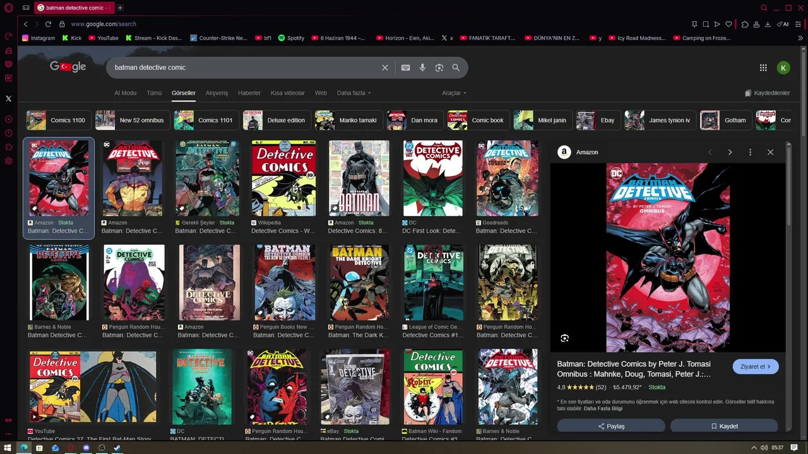This screenshot has height=454, width=808.
Task: Open the Aria AI assistant button
Action: 783,24
